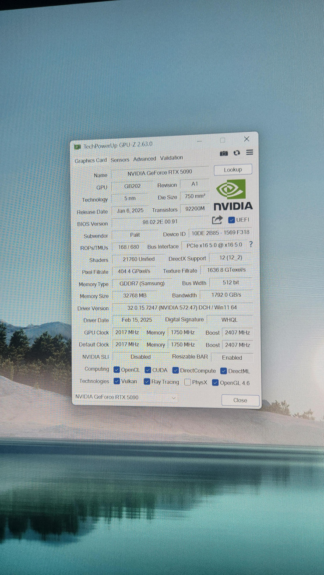Close the GPU-Z window with X

247,139
